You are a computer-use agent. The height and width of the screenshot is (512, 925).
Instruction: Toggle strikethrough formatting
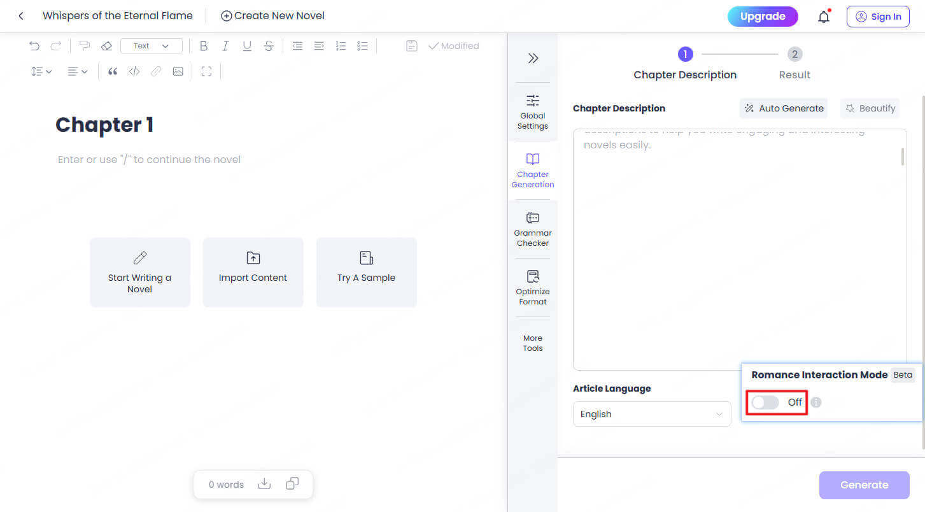[268, 45]
